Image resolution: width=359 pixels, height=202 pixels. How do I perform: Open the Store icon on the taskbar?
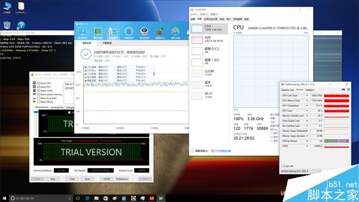pos(106,198)
